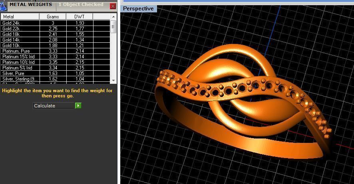Click the DWT column header
Image resolution: width=354 pixels, height=184 pixels.
80,17
